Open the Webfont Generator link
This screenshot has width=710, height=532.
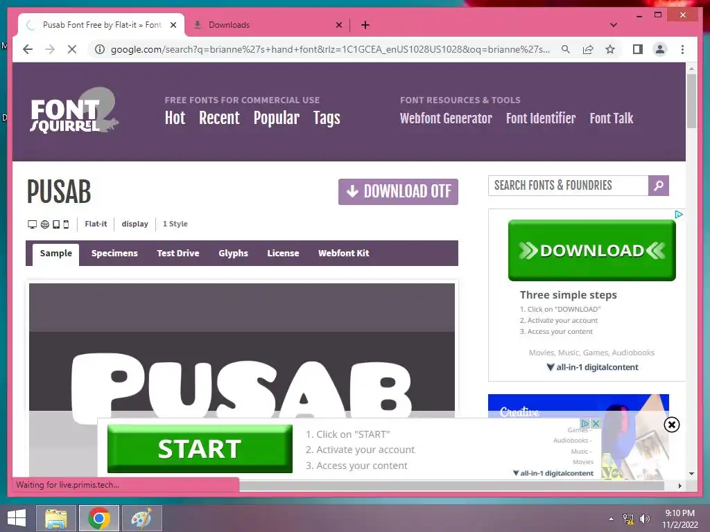[x=446, y=118]
